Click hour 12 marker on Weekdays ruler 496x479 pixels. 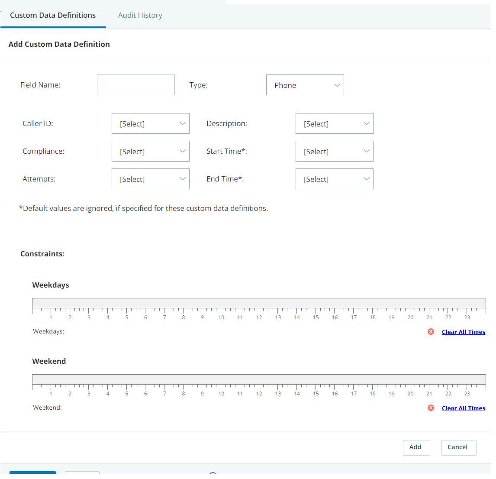(259, 317)
